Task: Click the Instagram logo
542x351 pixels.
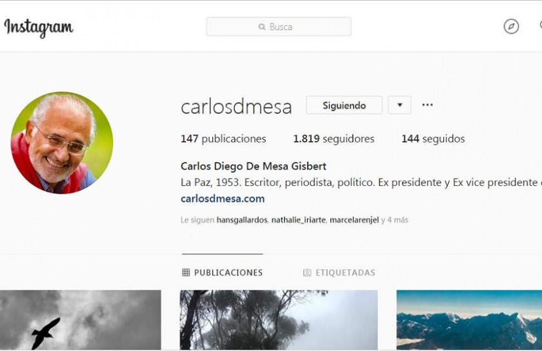Action: (38, 27)
